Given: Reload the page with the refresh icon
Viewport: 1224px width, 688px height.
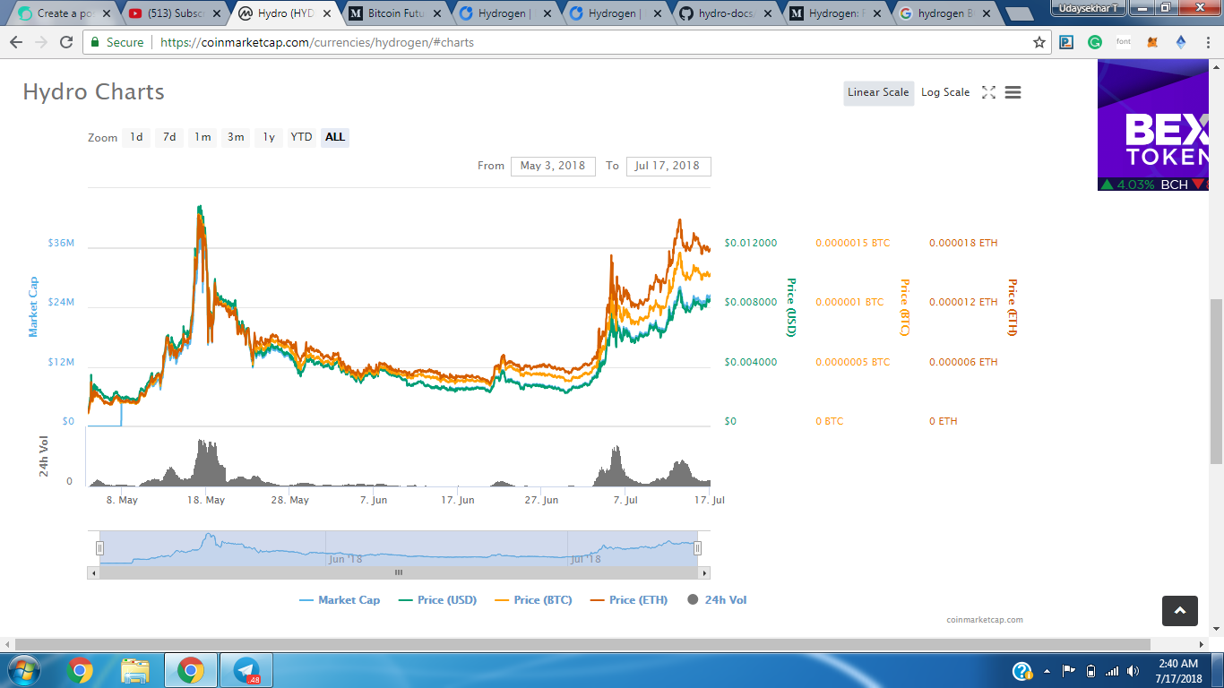Looking at the screenshot, I should click(66, 42).
